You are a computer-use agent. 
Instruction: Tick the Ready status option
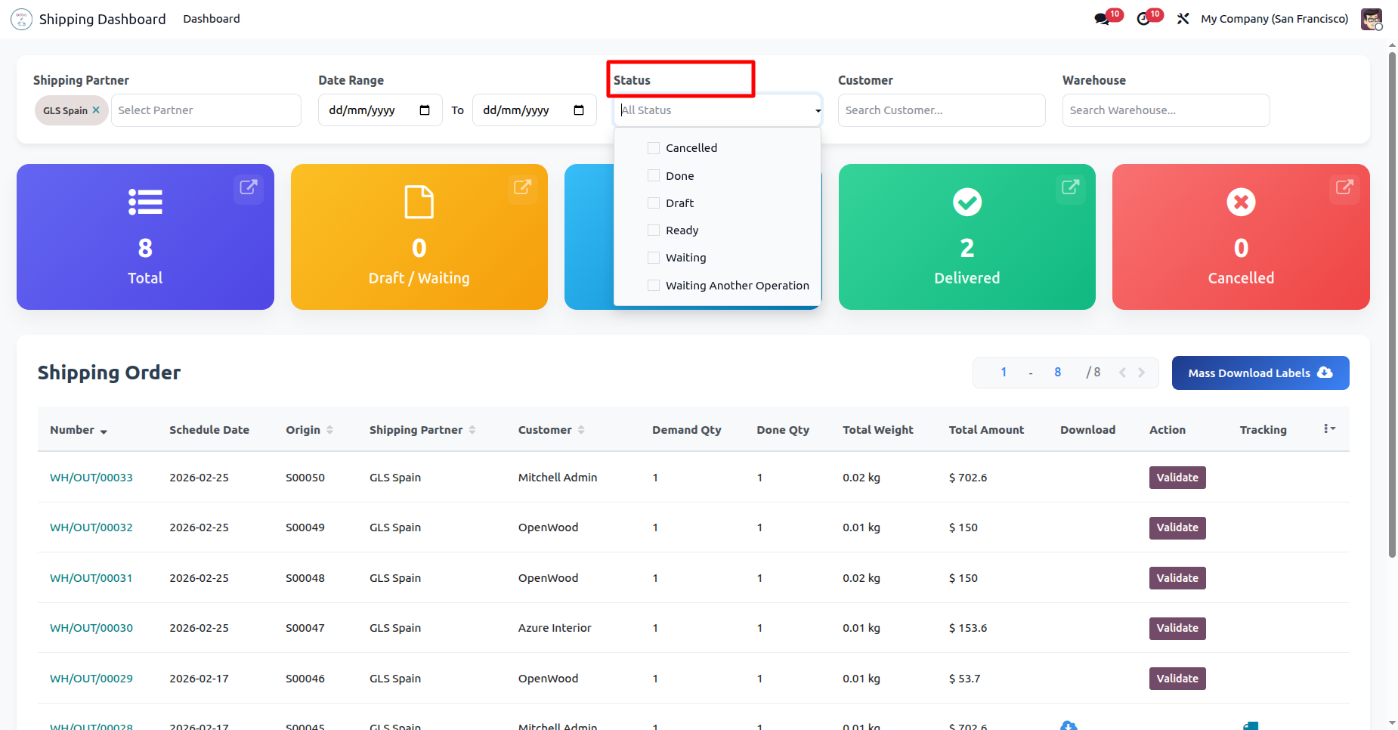(654, 230)
